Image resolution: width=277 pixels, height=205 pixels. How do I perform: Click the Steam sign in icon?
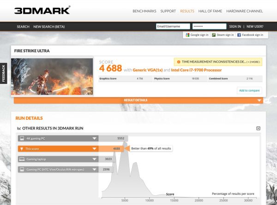pyautogui.click(x=214, y=35)
